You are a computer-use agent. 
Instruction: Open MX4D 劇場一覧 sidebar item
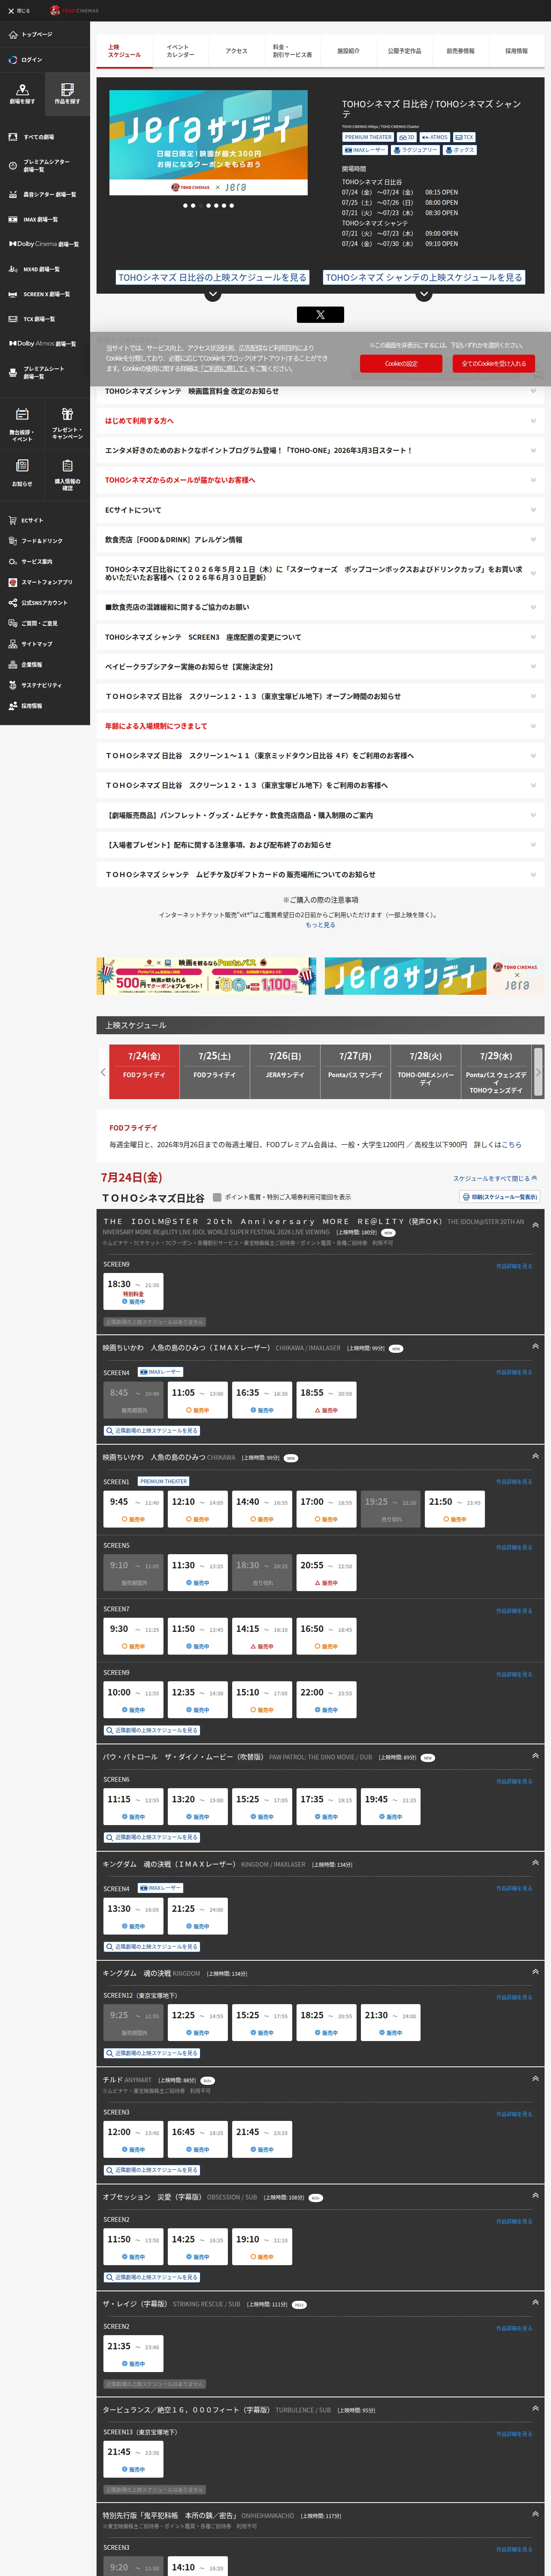coord(45,269)
